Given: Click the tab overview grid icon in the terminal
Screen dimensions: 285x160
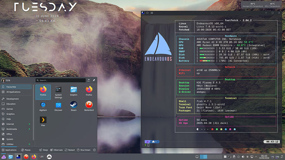Looking at the screenshot, I should coord(152,13).
